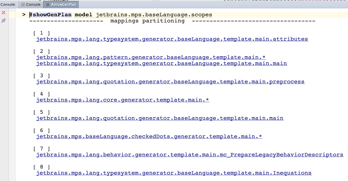Click the pin icon in left gutter
The width and height of the screenshot is (348, 181).
coord(4,21)
